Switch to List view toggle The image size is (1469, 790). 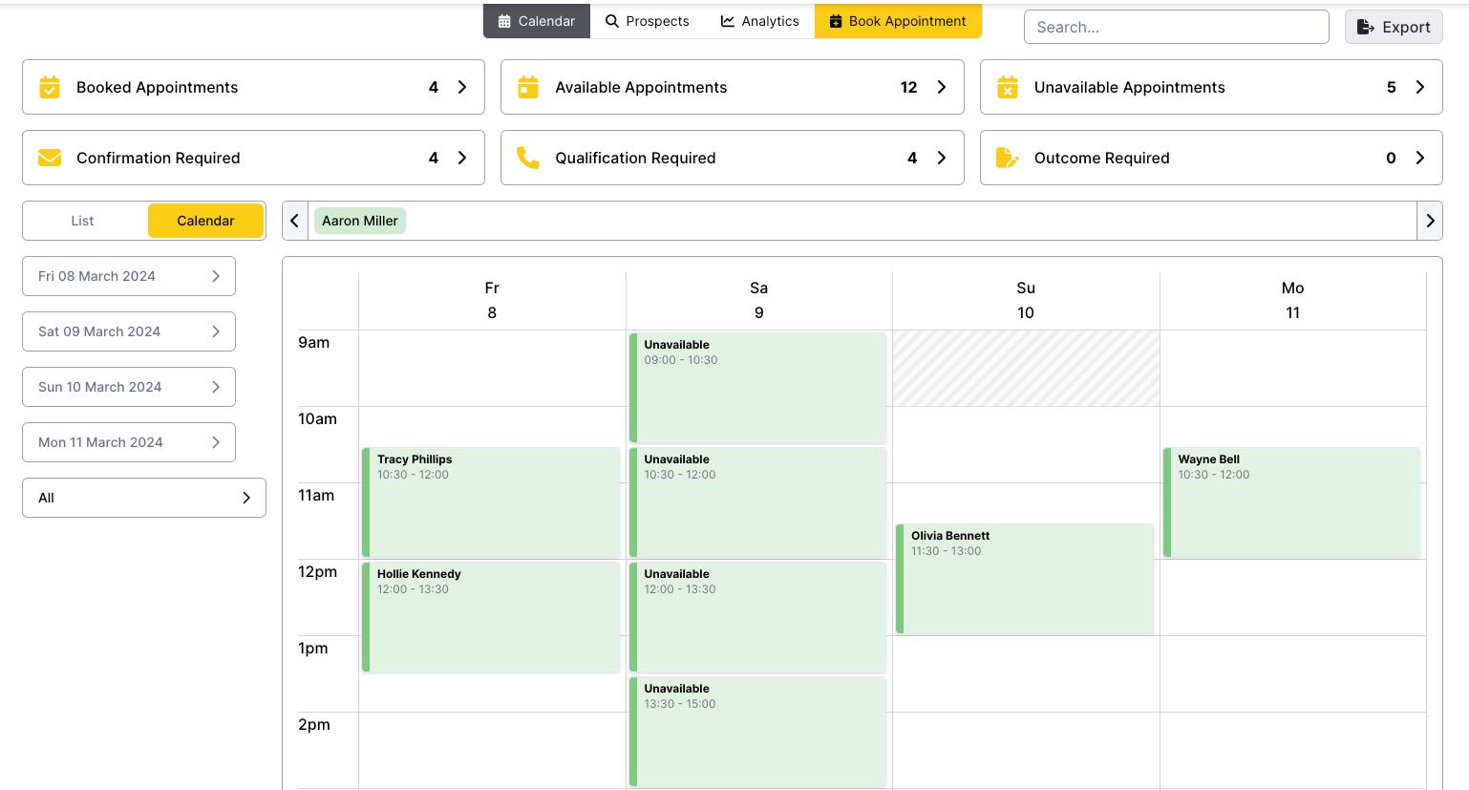click(x=83, y=221)
